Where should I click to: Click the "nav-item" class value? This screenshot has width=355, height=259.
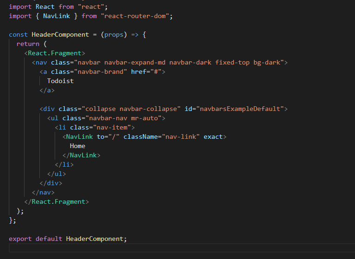click(112, 128)
